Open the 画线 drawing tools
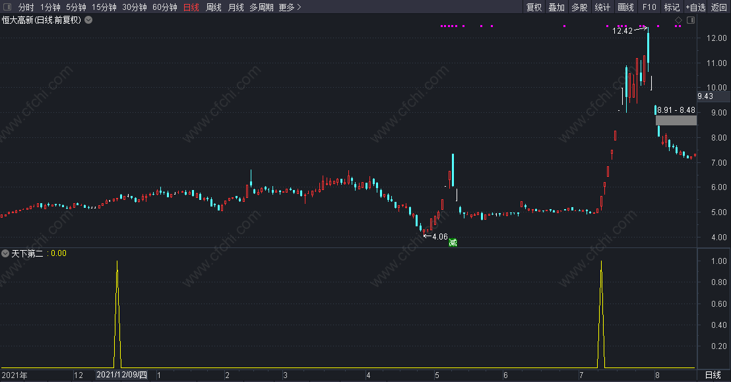This screenshot has width=731, height=382. click(625, 7)
